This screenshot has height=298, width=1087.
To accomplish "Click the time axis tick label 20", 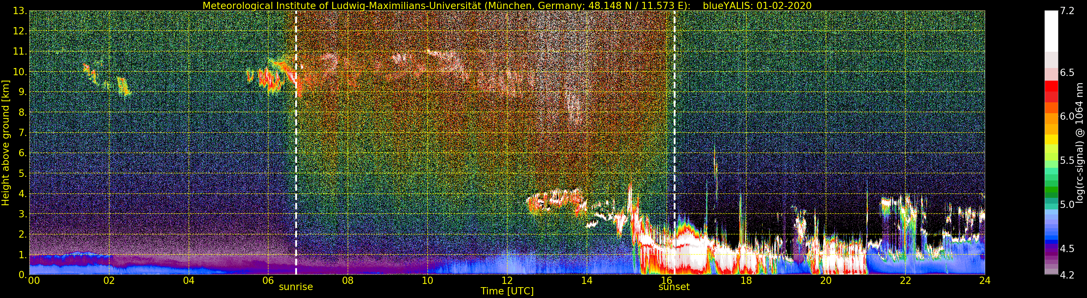I will coord(825,280).
